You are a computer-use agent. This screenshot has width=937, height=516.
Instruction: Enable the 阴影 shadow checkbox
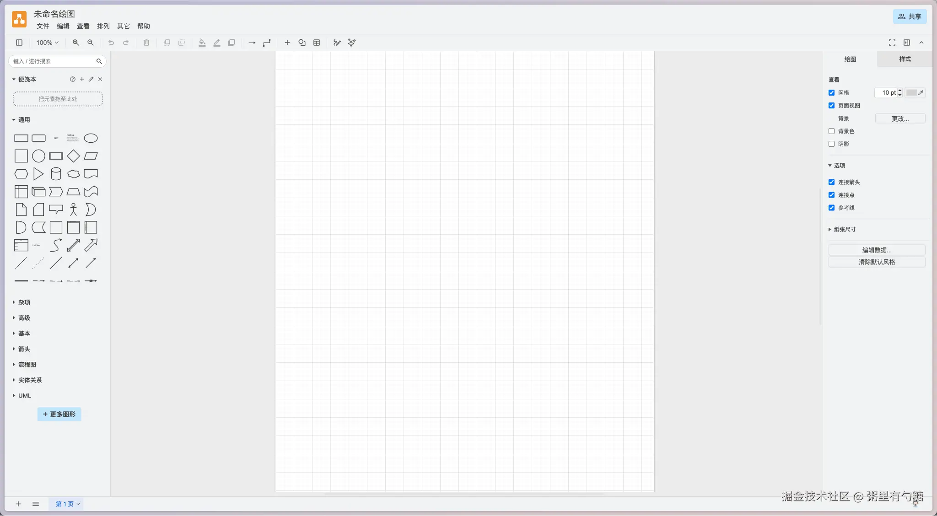pos(831,144)
